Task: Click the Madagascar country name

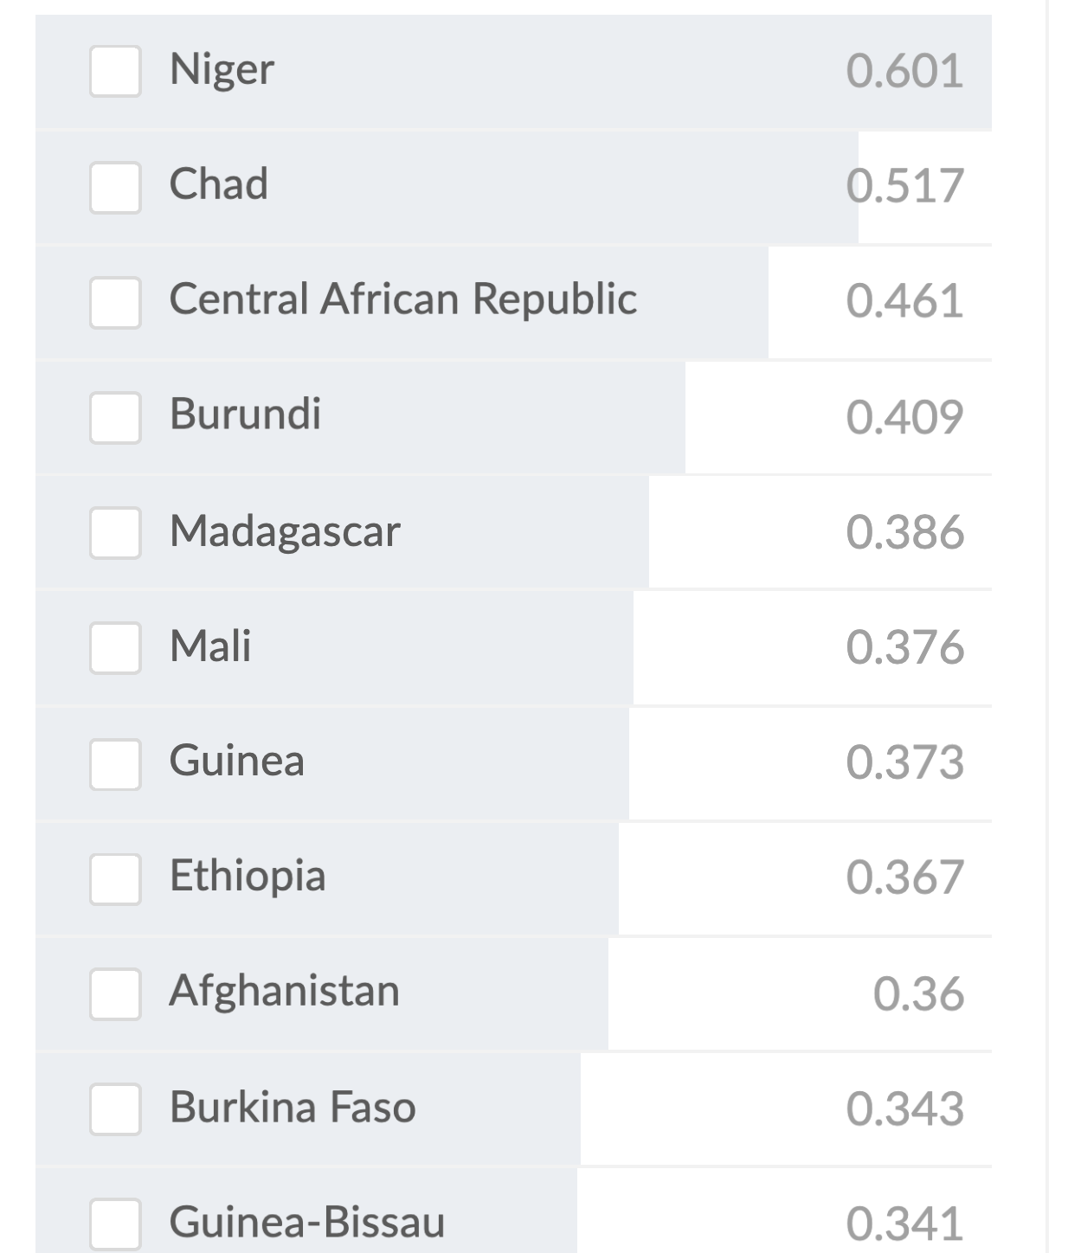Action: point(285,530)
